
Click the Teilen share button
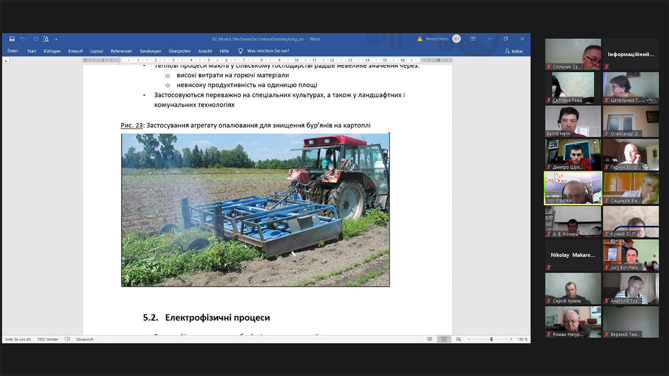pyautogui.click(x=514, y=51)
